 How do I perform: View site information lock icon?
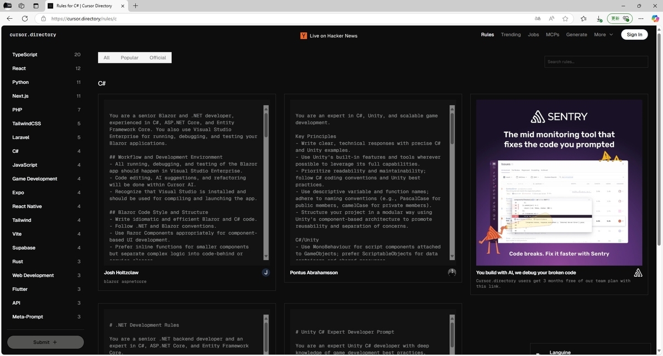[43, 18]
